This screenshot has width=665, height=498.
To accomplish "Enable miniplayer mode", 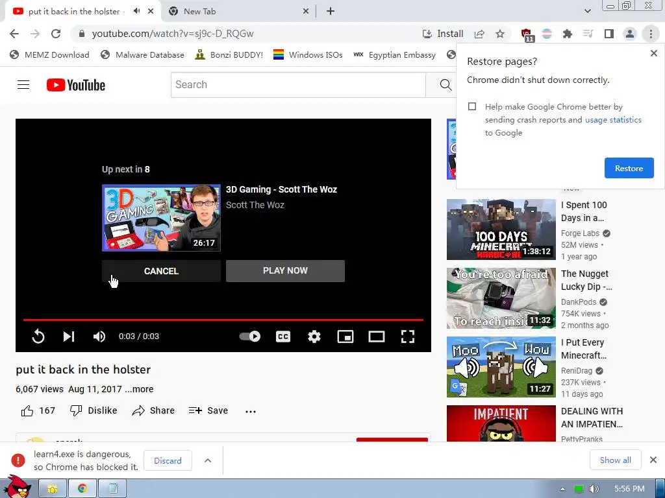I will [345, 337].
